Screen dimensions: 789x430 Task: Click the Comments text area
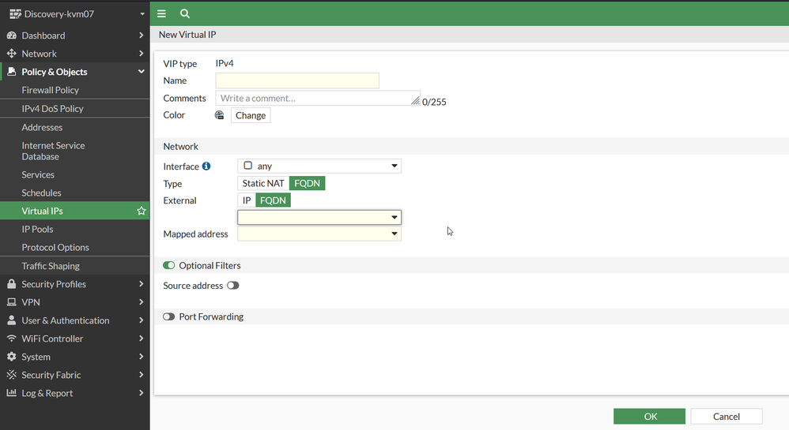(x=318, y=98)
